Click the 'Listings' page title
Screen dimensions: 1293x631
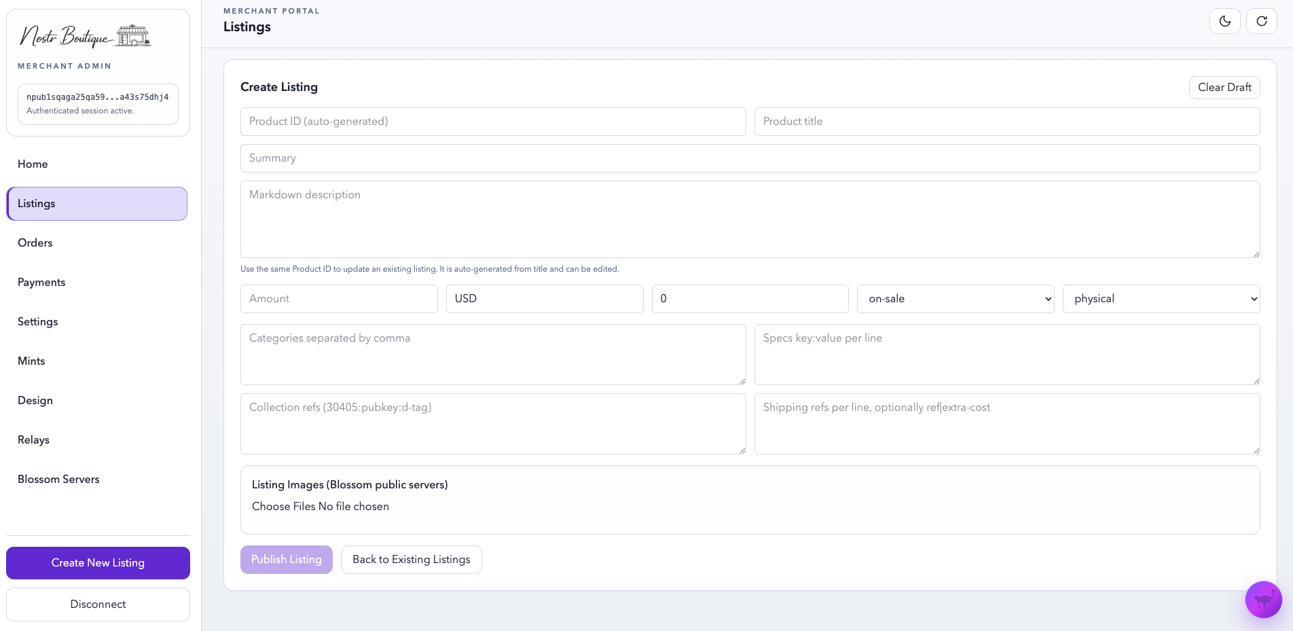(x=247, y=27)
